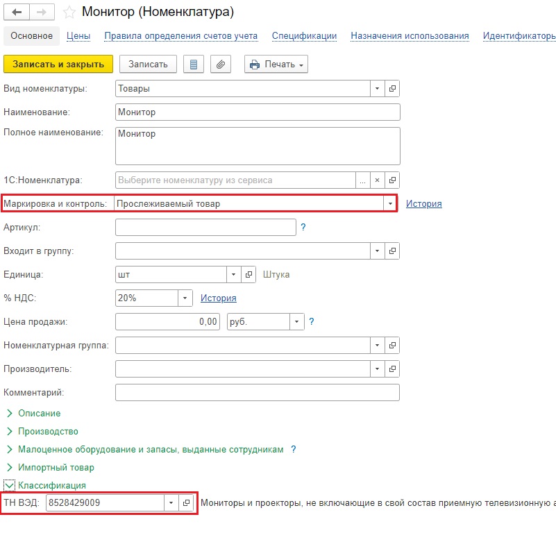Click Записать и закрыть button
This screenshot has width=556, height=542.
coord(58,64)
